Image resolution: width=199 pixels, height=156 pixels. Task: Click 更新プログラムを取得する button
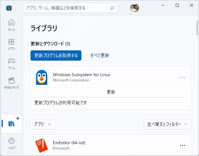coord(56,55)
